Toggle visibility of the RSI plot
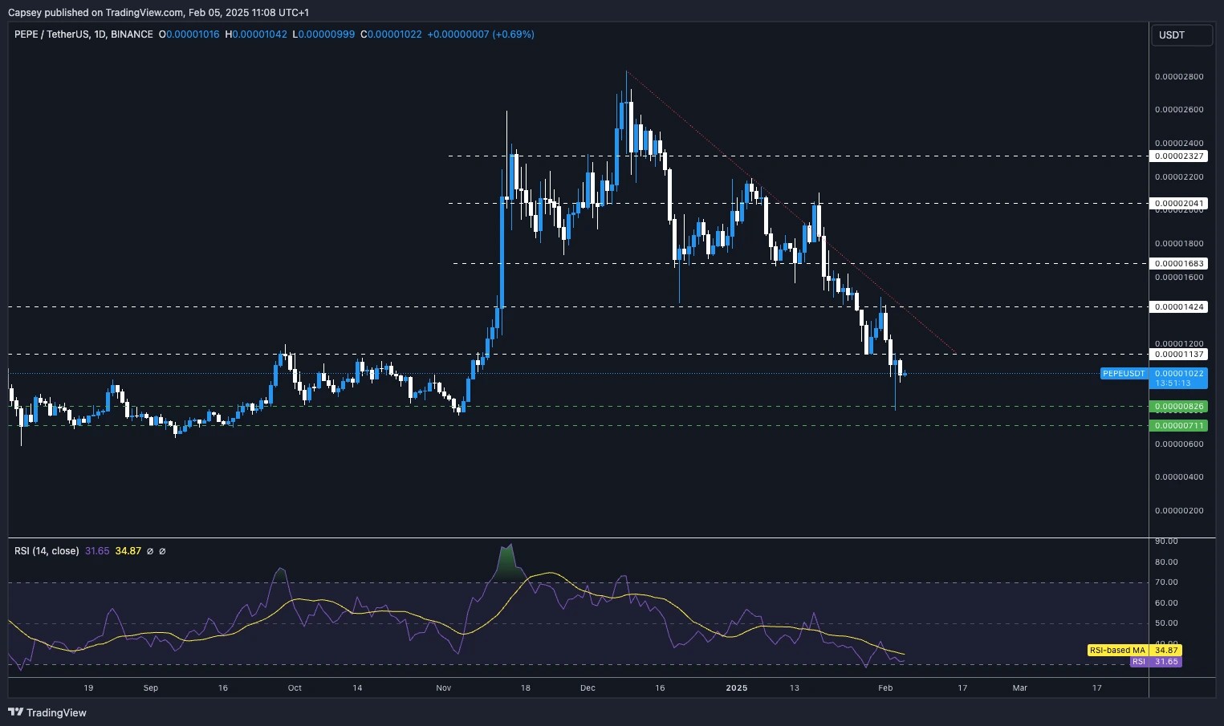This screenshot has width=1224, height=726. coord(96,551)
